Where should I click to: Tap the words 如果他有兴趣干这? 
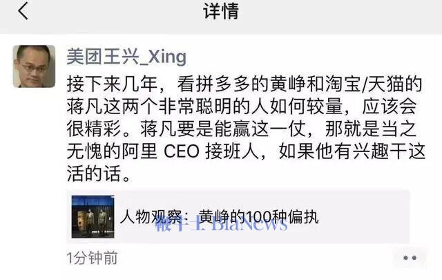(x=352, y=151)
